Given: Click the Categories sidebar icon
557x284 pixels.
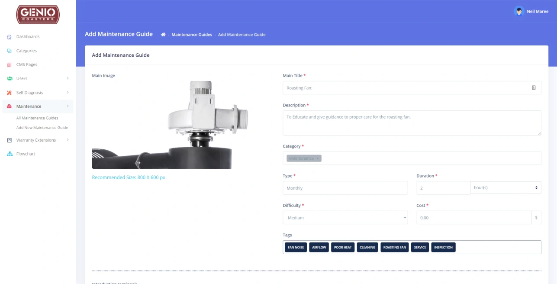Looking at the screenshot, I should point(9,51).
